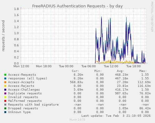Click the orange Access-Accepts legend swatch
The image size is (155, 123).
tap(5, 82)
